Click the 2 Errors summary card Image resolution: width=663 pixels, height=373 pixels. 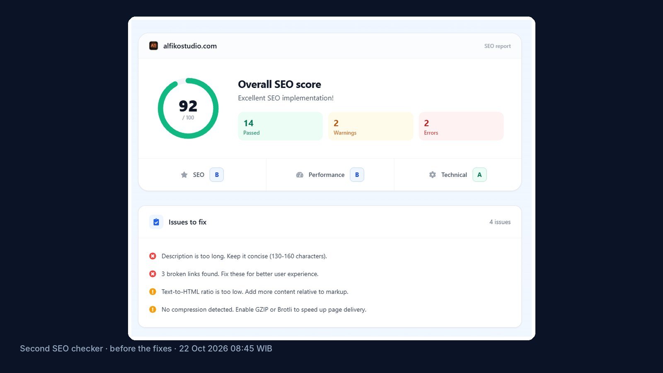[461, 126]
